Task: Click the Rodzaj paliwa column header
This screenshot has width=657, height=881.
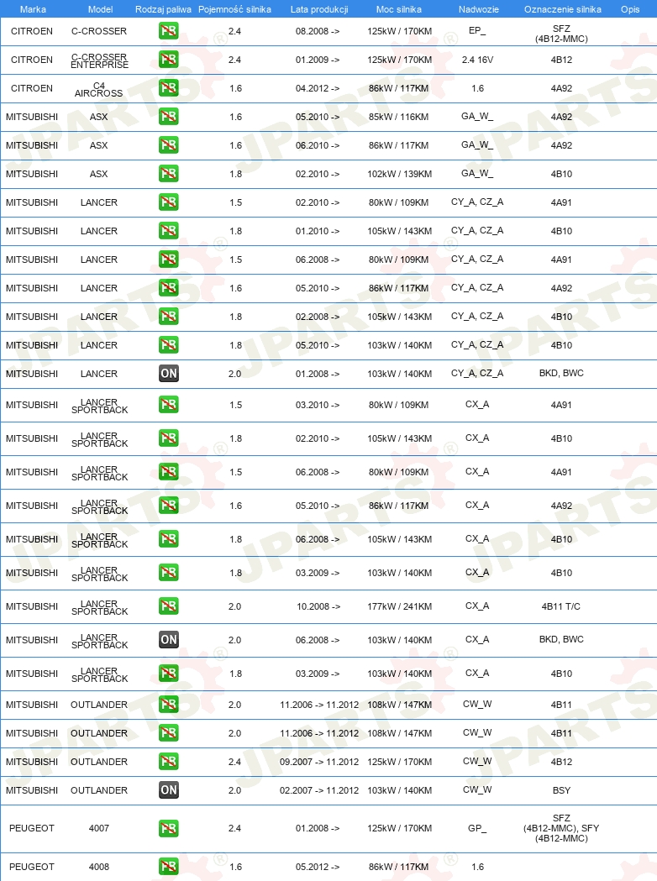Action: point(163,9)
